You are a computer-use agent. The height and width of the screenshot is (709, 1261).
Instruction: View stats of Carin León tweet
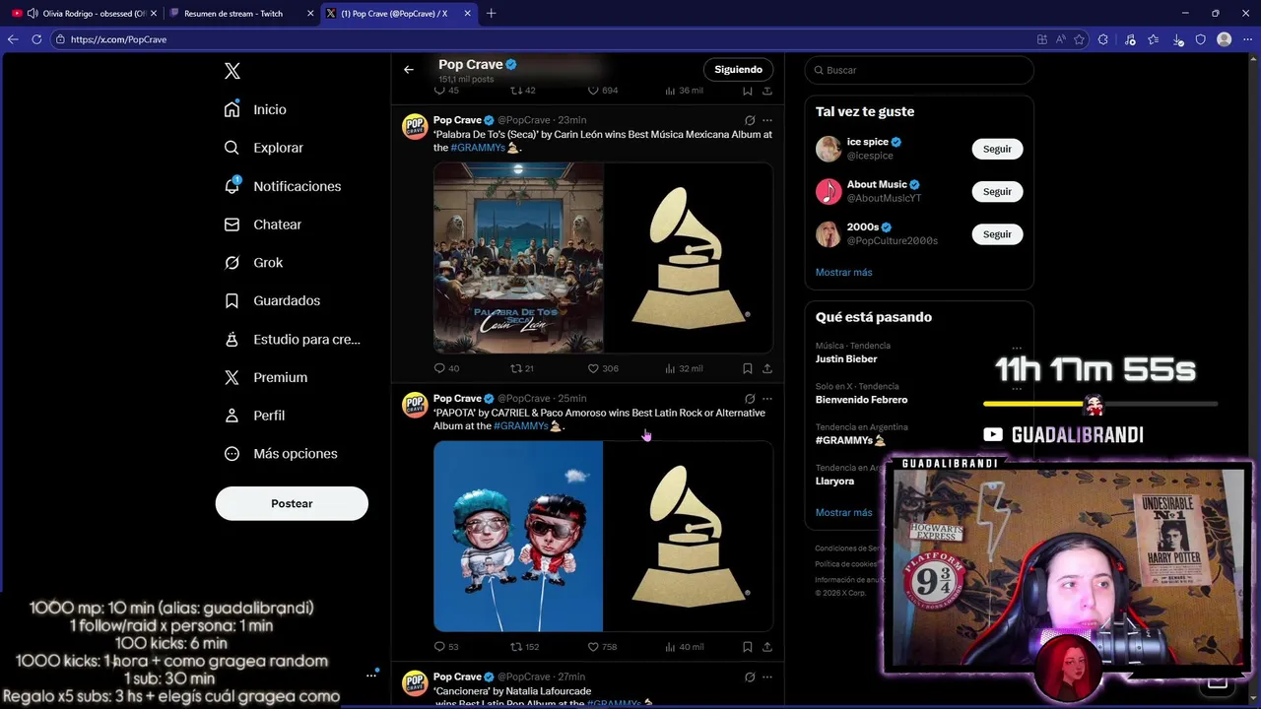point(684,368)
